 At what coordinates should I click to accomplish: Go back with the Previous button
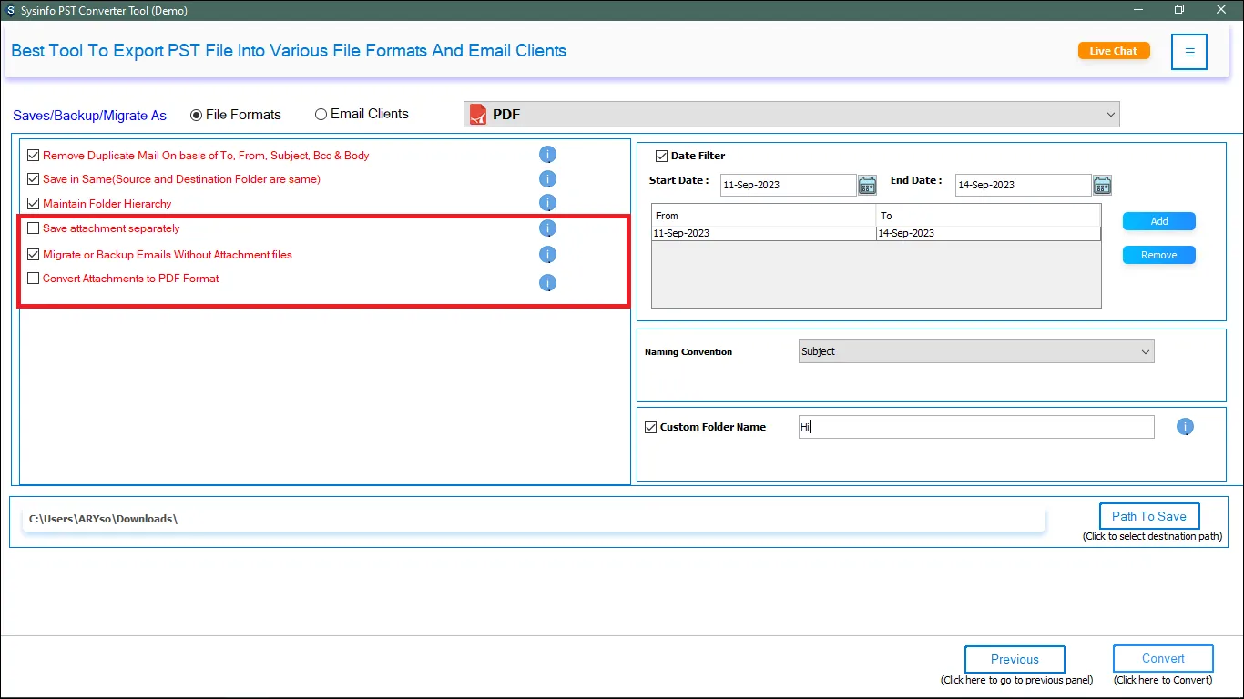(1015, 659)
